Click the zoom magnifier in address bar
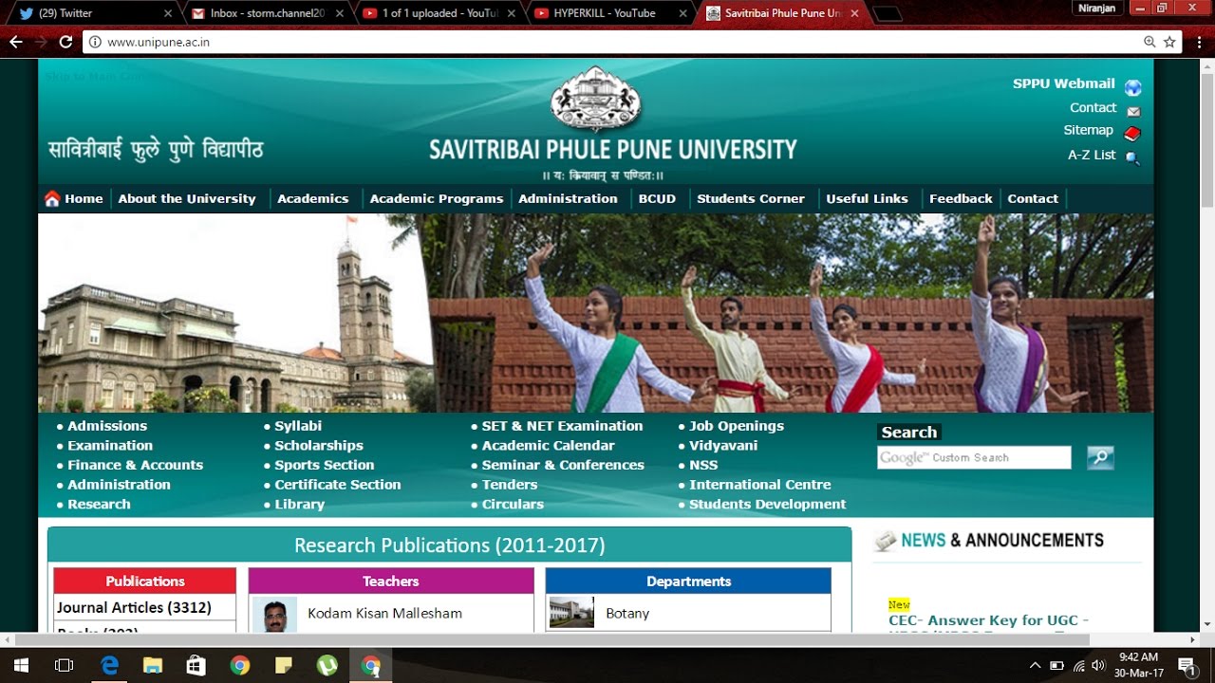Screen dimensions: 1215x683 [x=1150, y=42]
